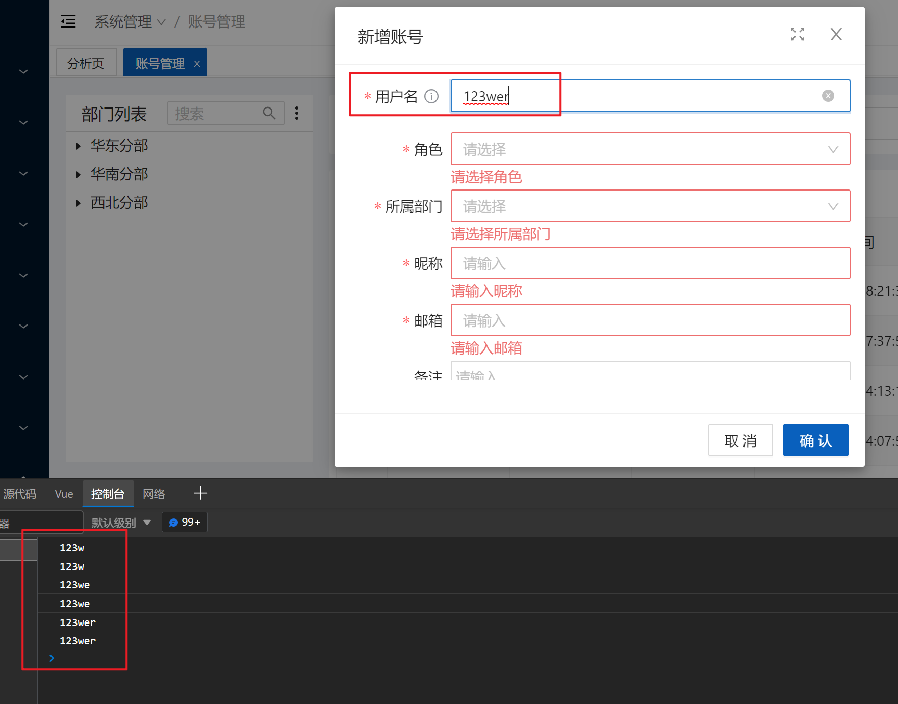
Task: Add a DevTools panel with the plus icon
Action: point(200,493)
